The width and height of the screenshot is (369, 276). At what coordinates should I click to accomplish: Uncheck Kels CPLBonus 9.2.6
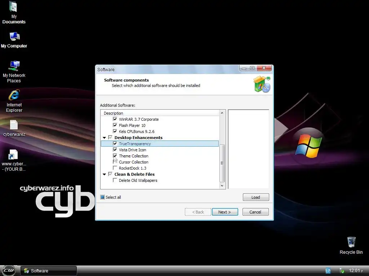[115, 131]
